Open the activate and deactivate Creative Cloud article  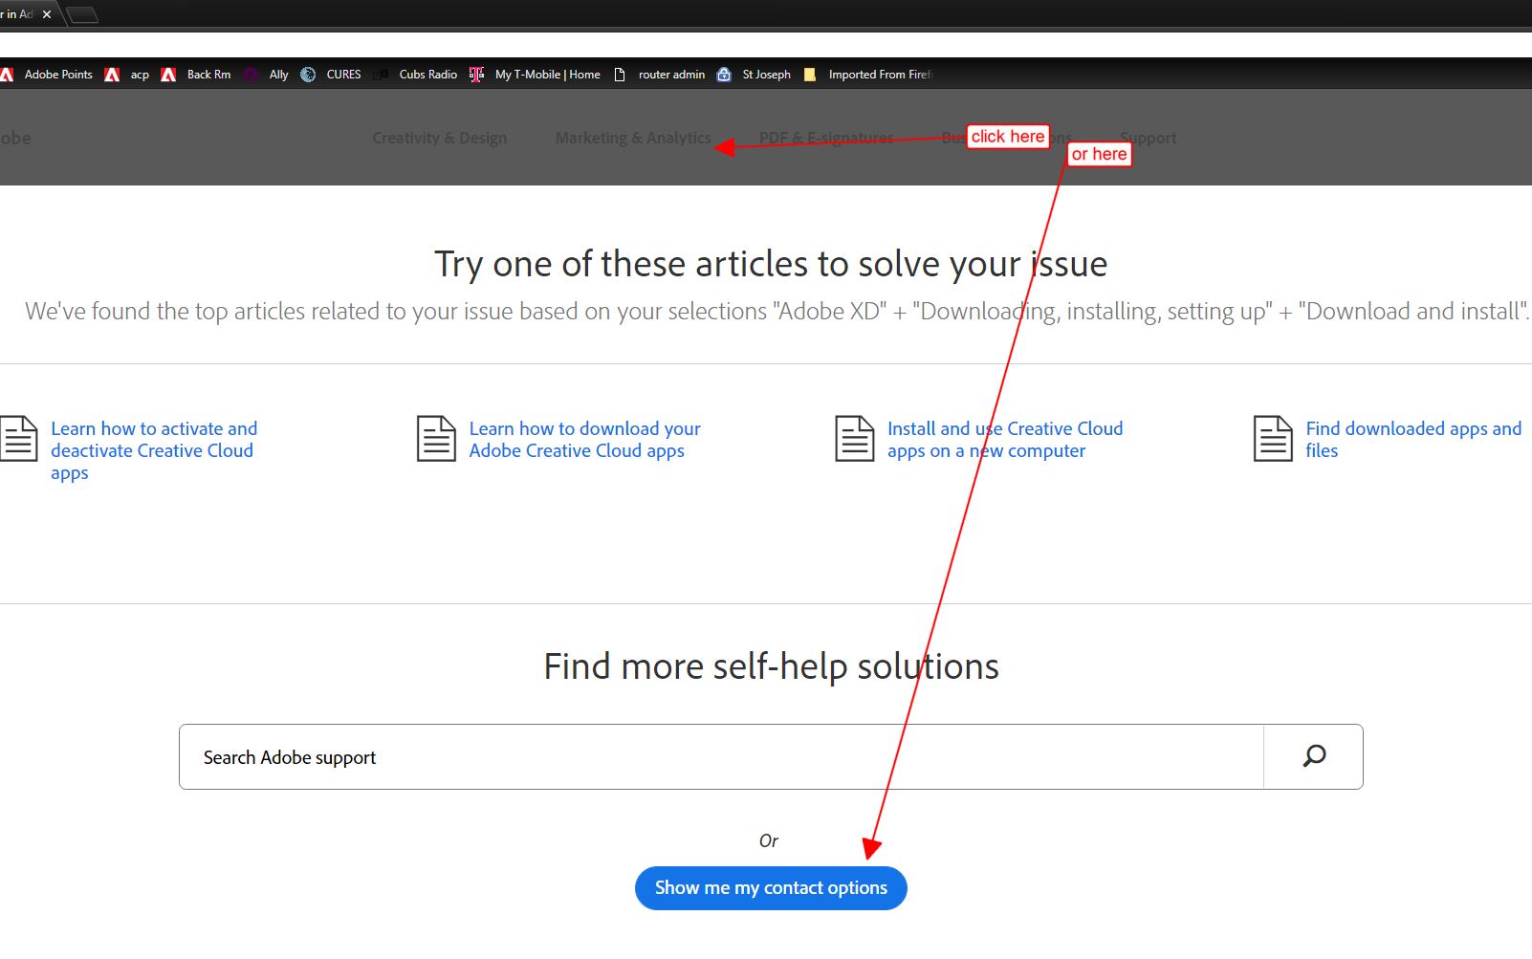[154, 450]
